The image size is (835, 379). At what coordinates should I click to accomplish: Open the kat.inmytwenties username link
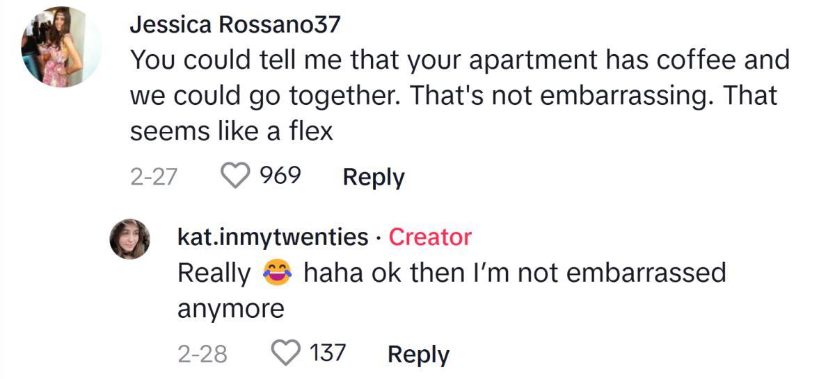273,237
